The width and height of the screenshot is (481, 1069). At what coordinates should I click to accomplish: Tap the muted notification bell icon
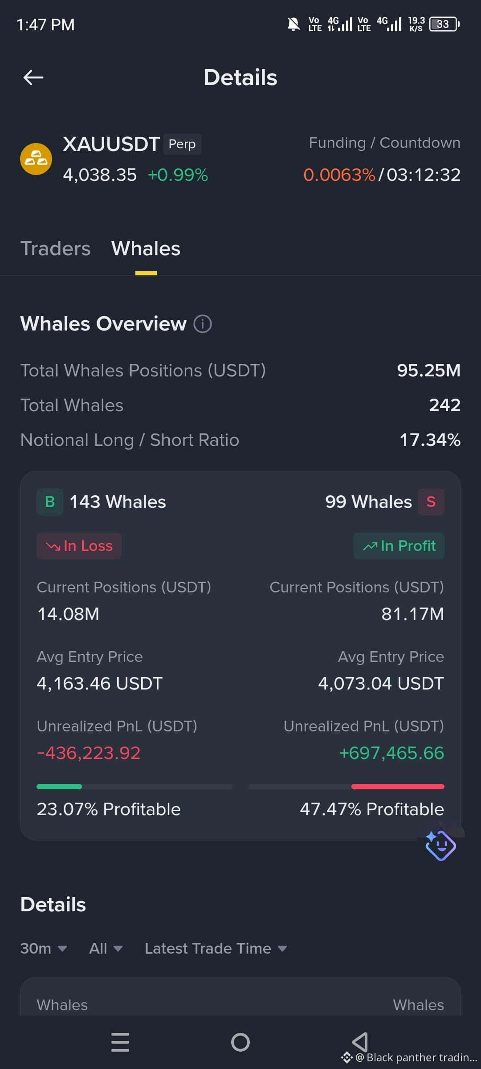click(x=293, y=24)
